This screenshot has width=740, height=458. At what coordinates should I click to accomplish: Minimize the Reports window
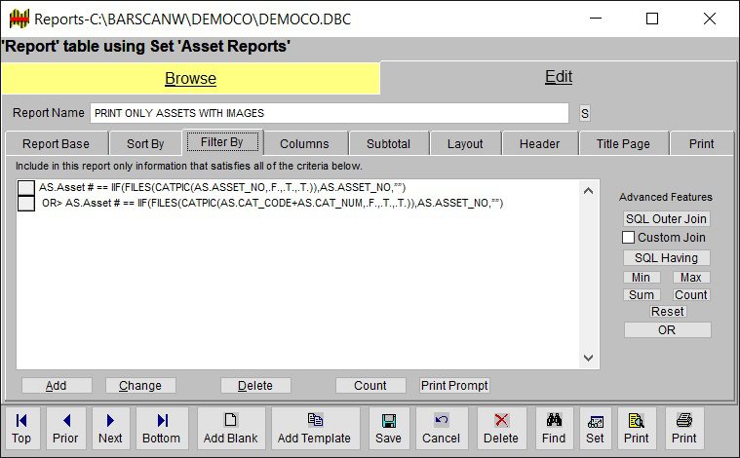pos(596,19)
